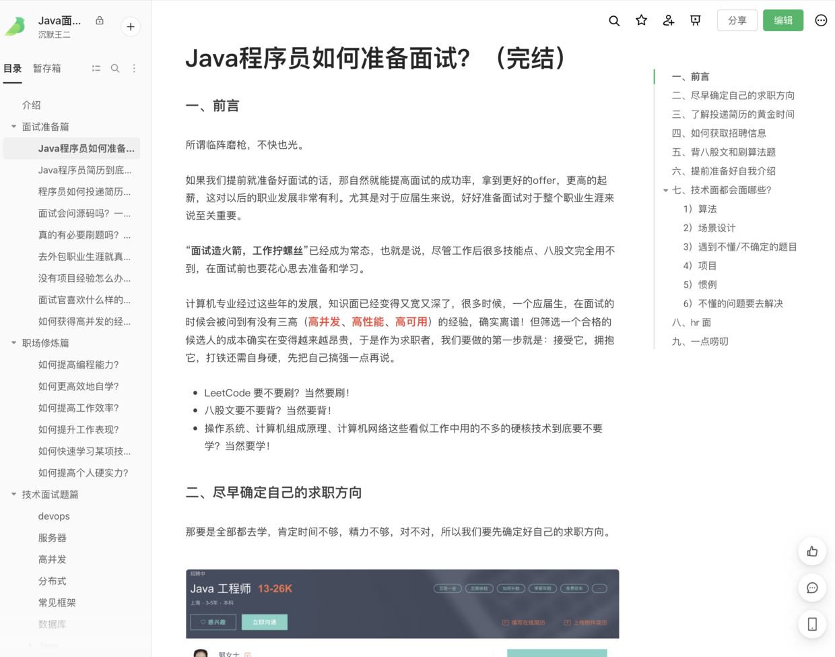This screenshot has width=835, height=657.
Task: Jump to 五、背八股文和刷算法题 in outline
Action: click(723, 152)
